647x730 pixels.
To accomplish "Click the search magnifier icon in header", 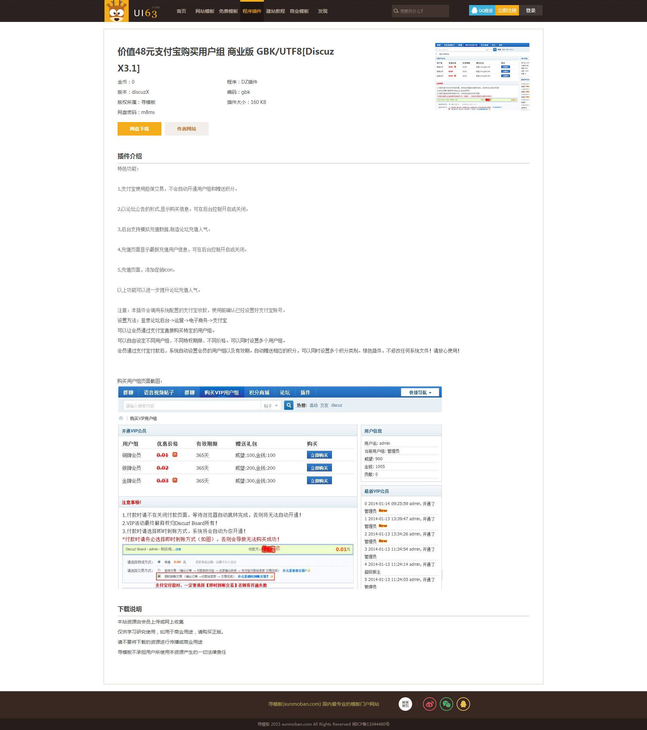I will 396,11.
